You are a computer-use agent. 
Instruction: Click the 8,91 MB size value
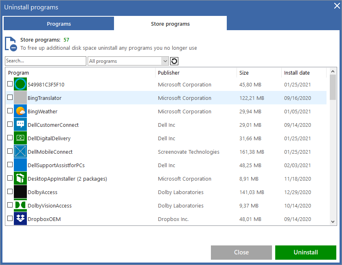[x=249, y=179]
